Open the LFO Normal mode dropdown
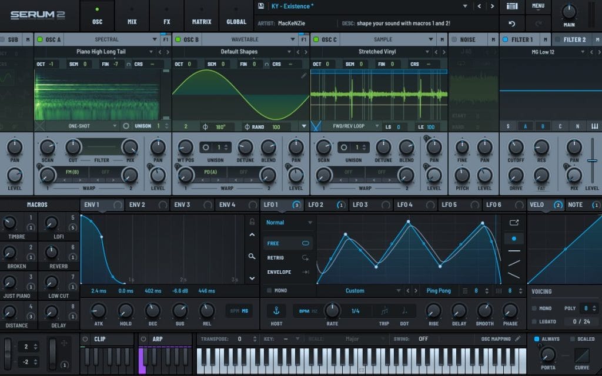Viewport: 602px width, 376px height. coord(289,223)
